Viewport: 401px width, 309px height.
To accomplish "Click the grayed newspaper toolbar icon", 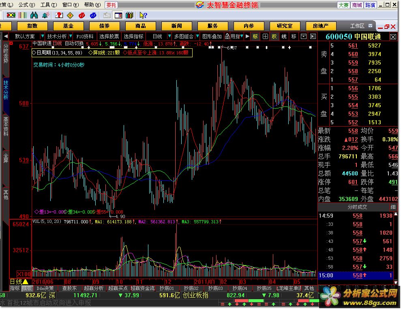I will (107, 15).
